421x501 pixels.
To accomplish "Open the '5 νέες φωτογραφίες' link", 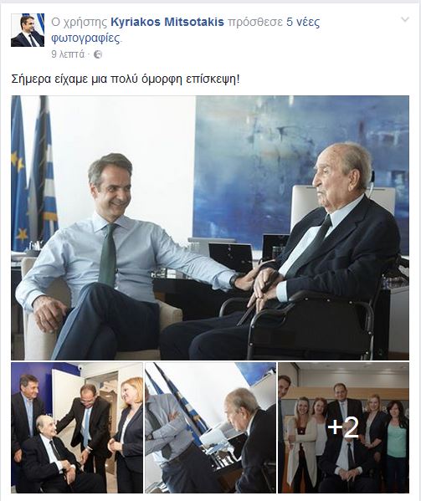I will (x=186, y=30).
